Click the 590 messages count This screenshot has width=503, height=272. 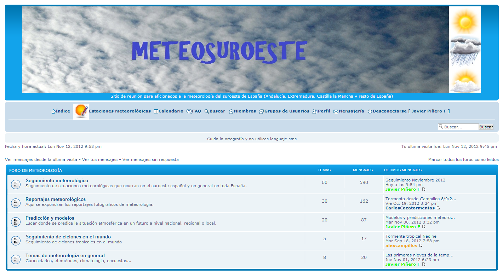(x=364, y=183)
